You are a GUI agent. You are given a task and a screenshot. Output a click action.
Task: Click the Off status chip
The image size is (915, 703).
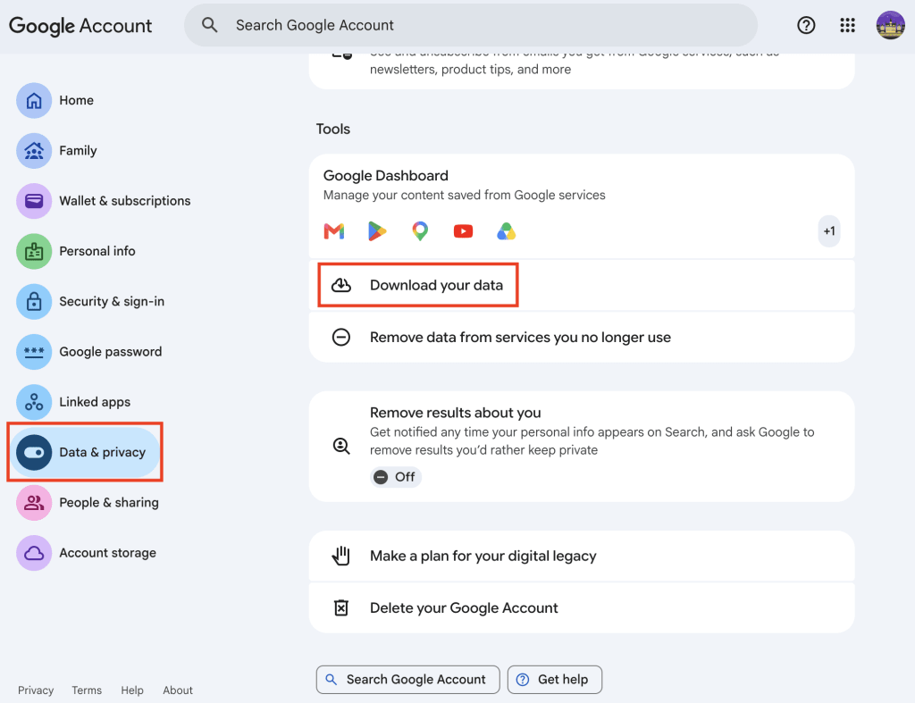tap(396, 477)
